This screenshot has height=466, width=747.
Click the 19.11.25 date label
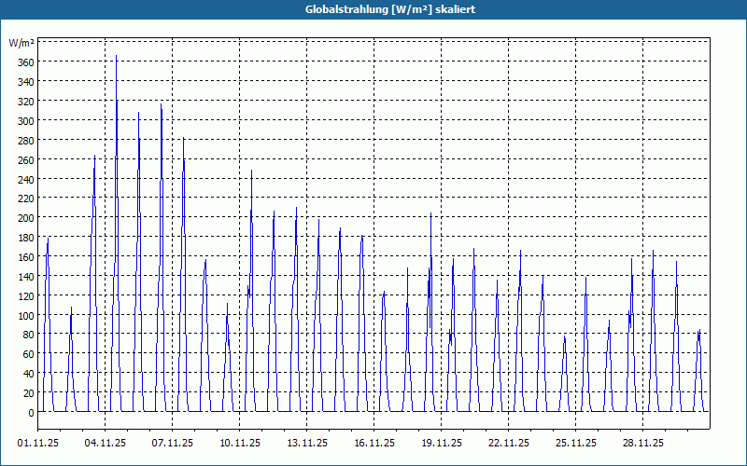click(x=441, y=444)
